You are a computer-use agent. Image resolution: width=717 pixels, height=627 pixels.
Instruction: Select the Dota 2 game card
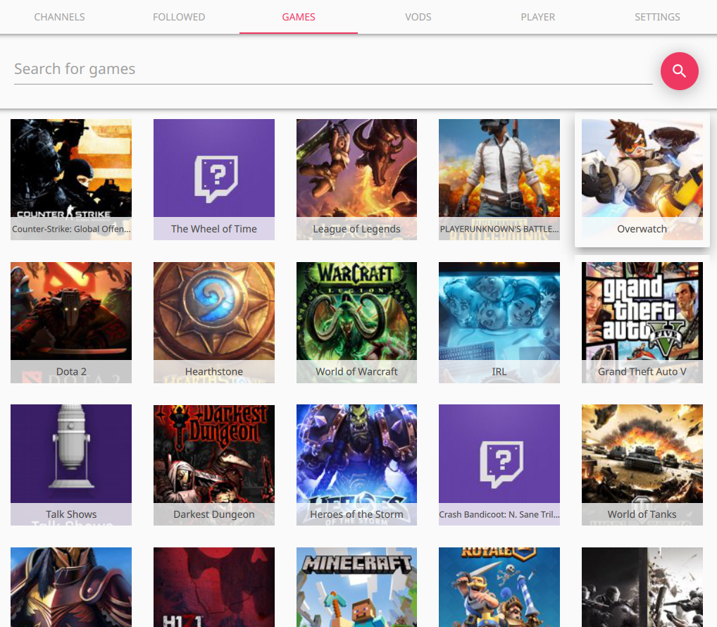point(71,323)
